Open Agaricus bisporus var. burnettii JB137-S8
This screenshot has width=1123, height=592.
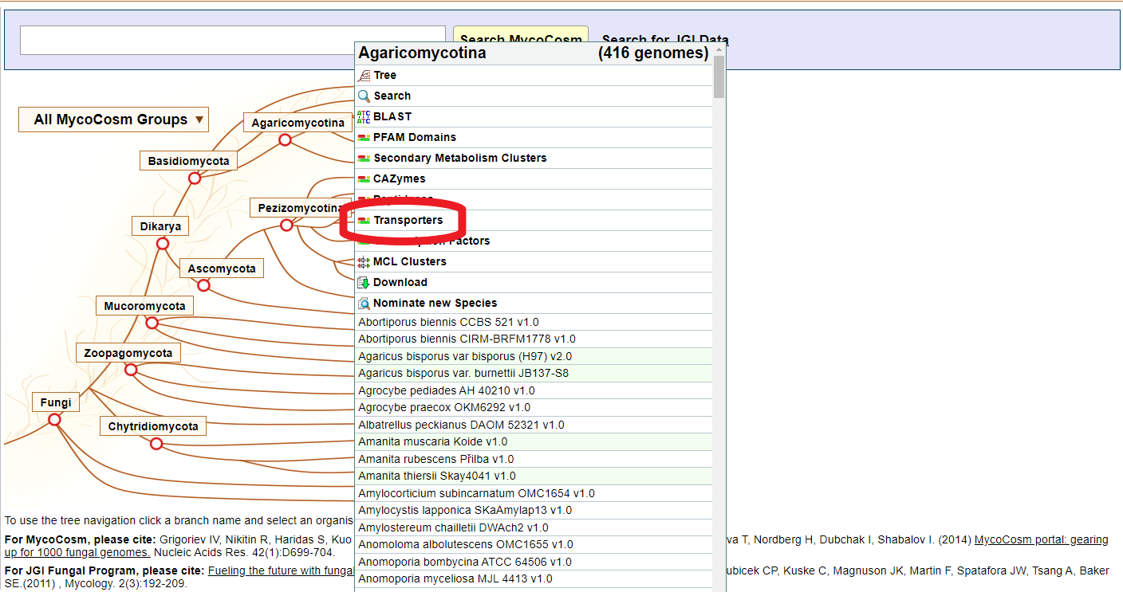(534, 373)
